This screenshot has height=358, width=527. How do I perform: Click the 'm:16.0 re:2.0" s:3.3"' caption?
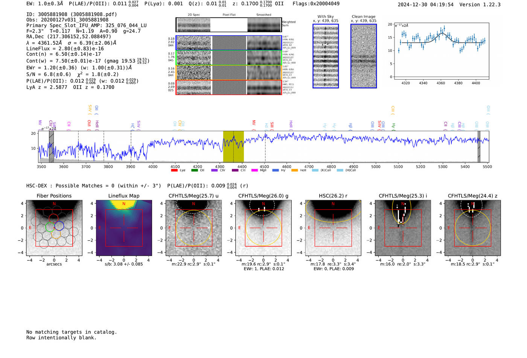tap(403, 264)
